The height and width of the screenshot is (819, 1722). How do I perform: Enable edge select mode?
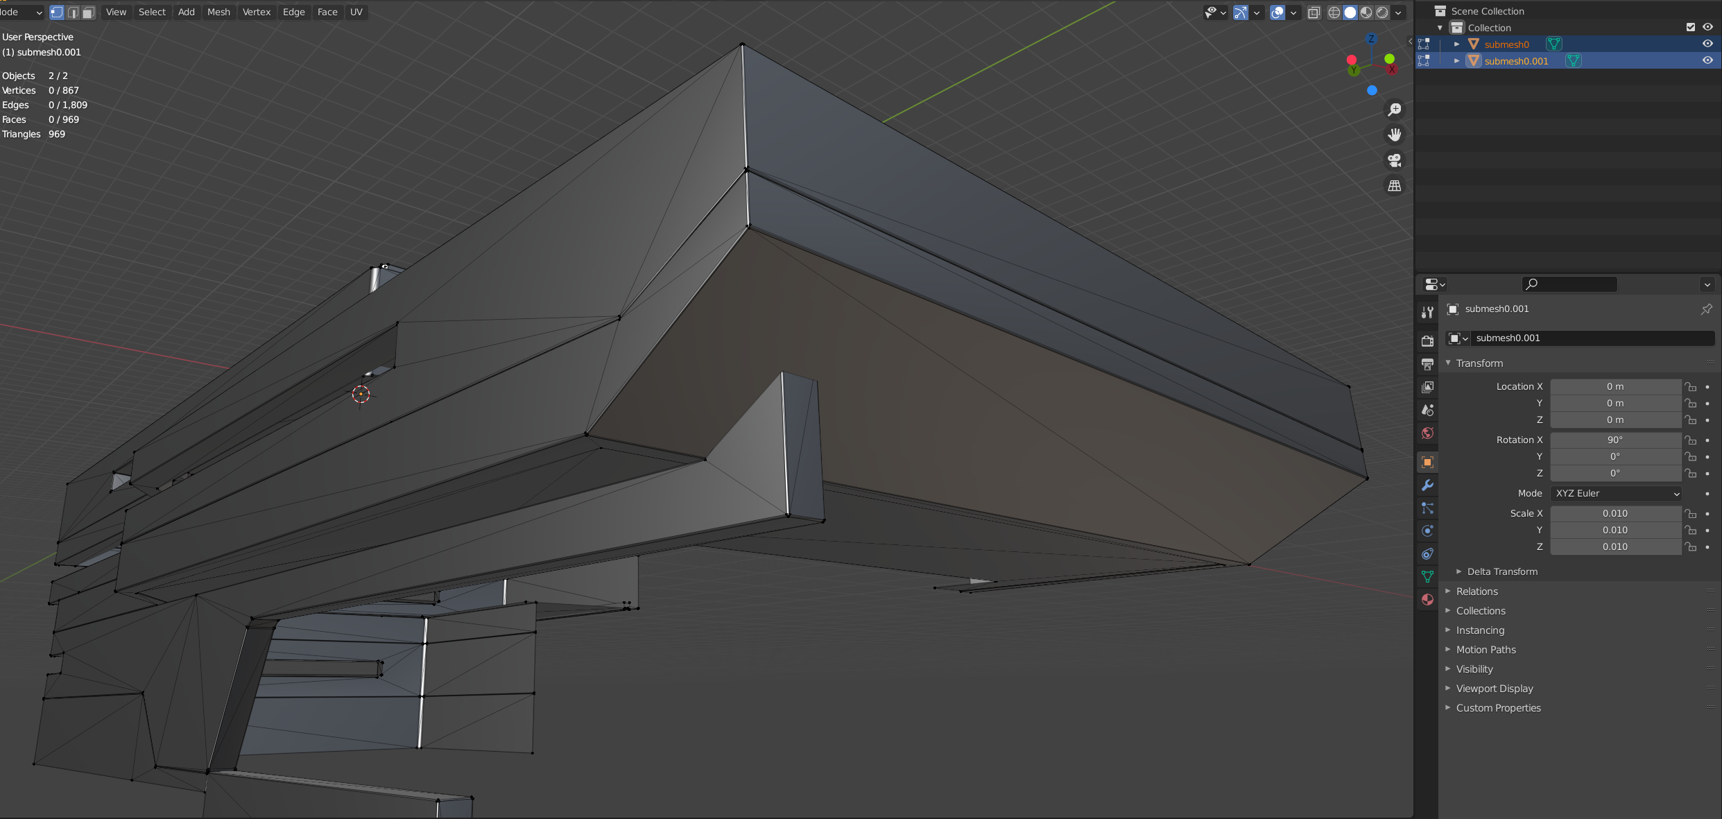73,12
